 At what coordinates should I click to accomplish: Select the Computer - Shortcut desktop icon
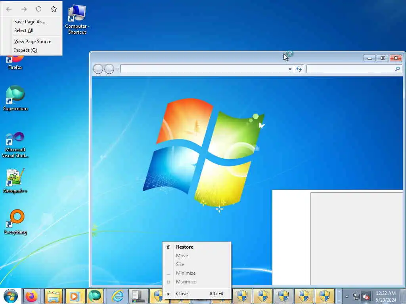pos(77,19)
